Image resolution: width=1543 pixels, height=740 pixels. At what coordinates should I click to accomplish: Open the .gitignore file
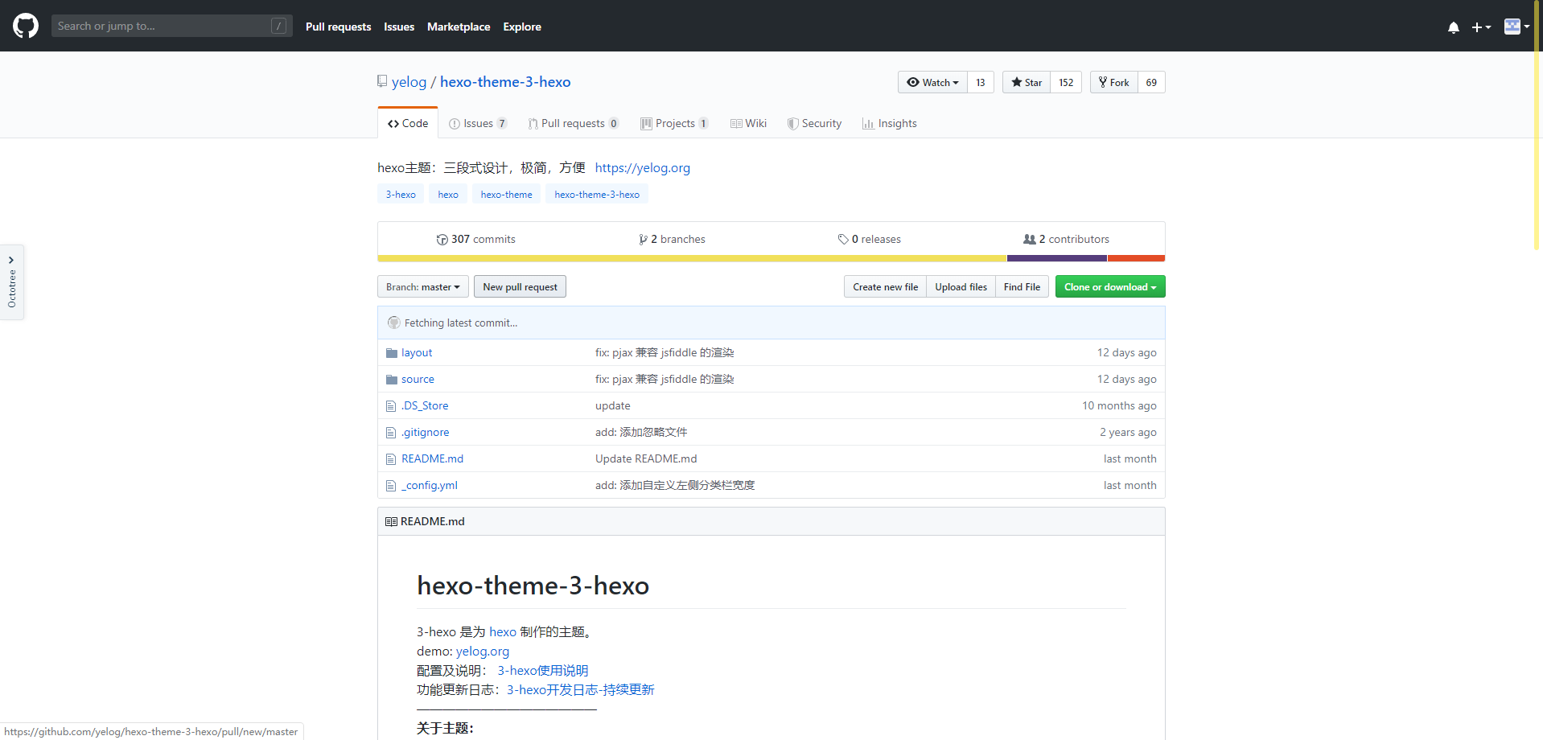pos(426,433)
